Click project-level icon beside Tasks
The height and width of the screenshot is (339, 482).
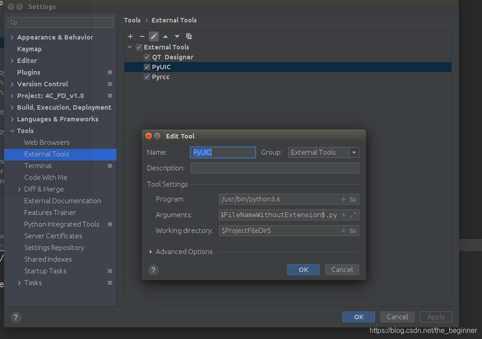coord(110,283)
